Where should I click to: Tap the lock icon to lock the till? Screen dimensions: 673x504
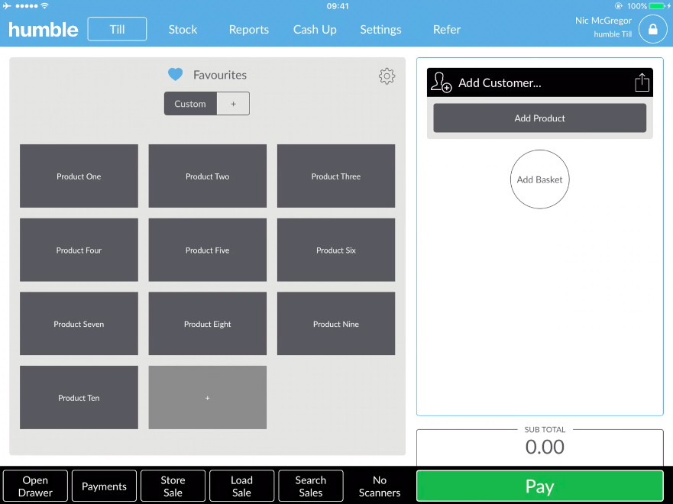point(652,29)
